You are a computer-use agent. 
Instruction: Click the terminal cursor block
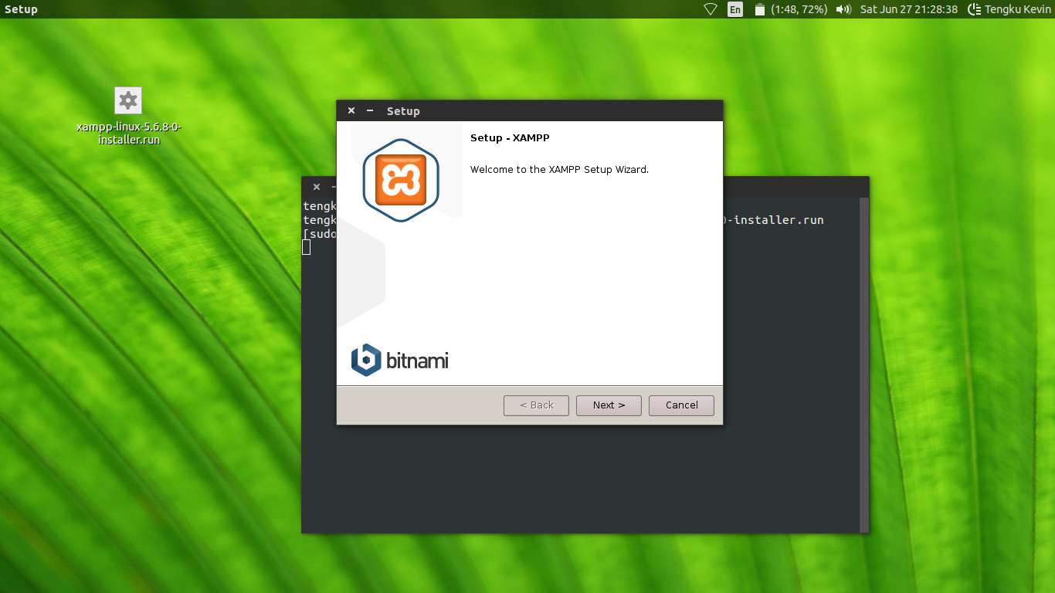click(306, 247)
